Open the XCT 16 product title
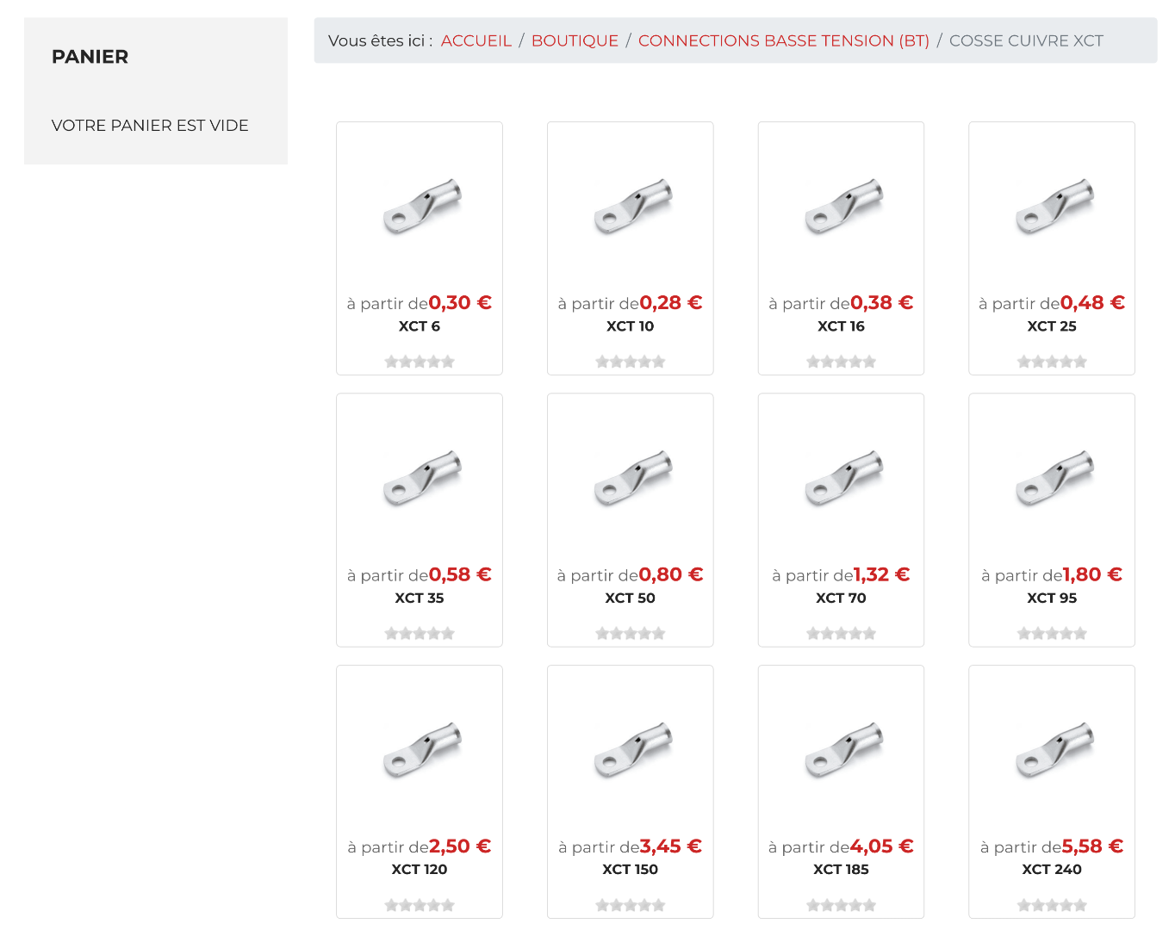 tap(841, 326)
